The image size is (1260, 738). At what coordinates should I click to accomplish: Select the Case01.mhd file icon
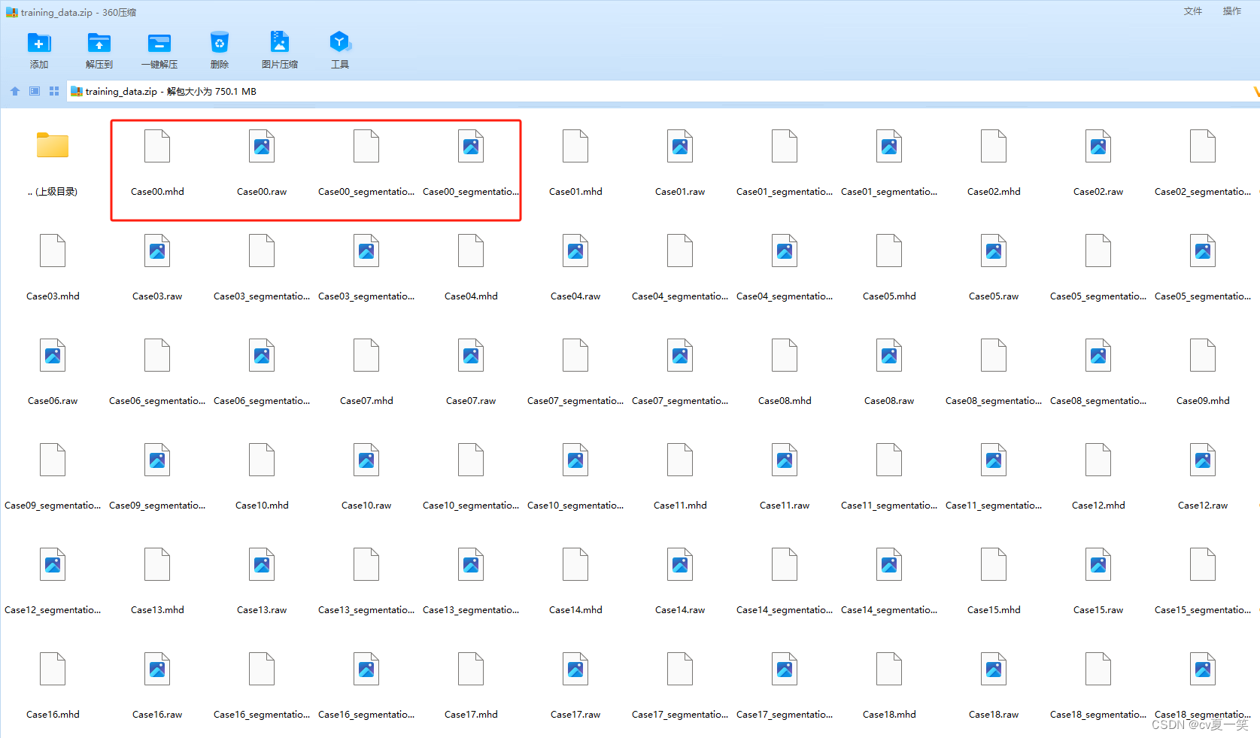tap(575, 146)
